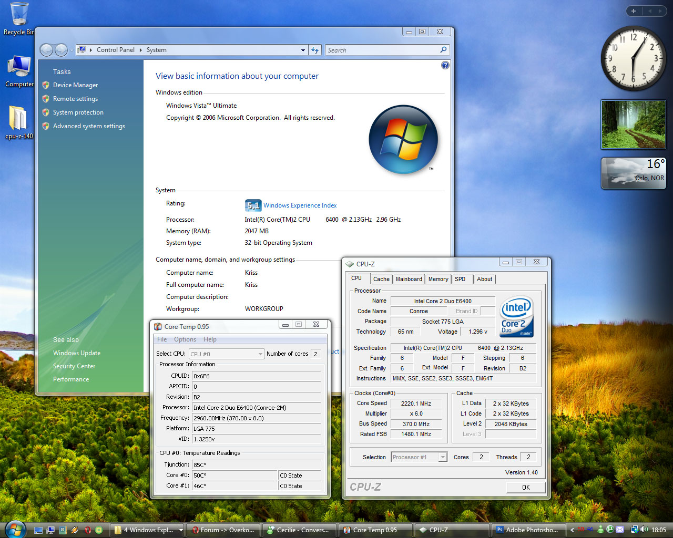
Task: Open Performance link in sidebar
Action: click(71, 379)
